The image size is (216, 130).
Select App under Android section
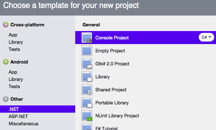(13, 72)
